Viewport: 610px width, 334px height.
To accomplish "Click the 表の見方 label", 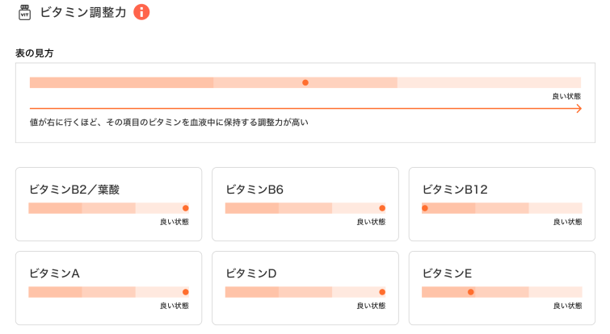I will click(x=34, y=53).
